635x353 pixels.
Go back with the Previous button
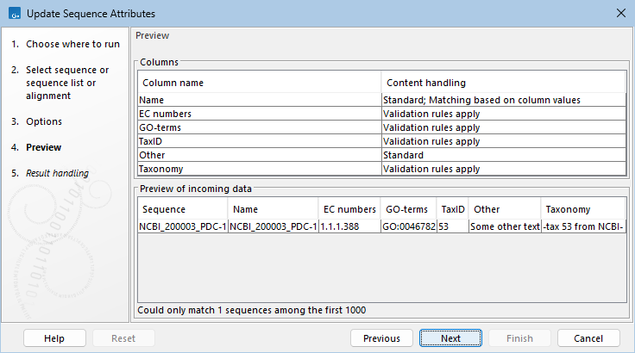(x=381, y=338)
